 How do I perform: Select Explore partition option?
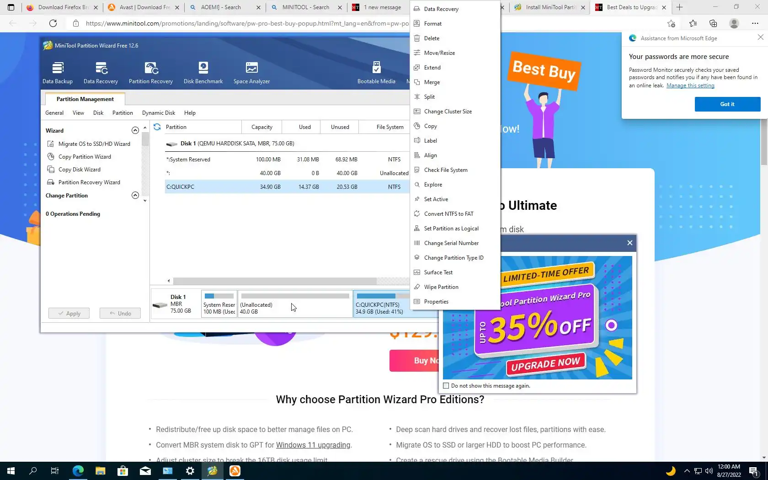[455, 185]
